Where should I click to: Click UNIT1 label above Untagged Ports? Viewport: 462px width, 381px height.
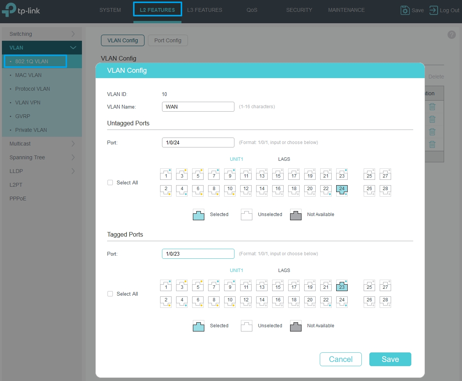click(236, 159)
